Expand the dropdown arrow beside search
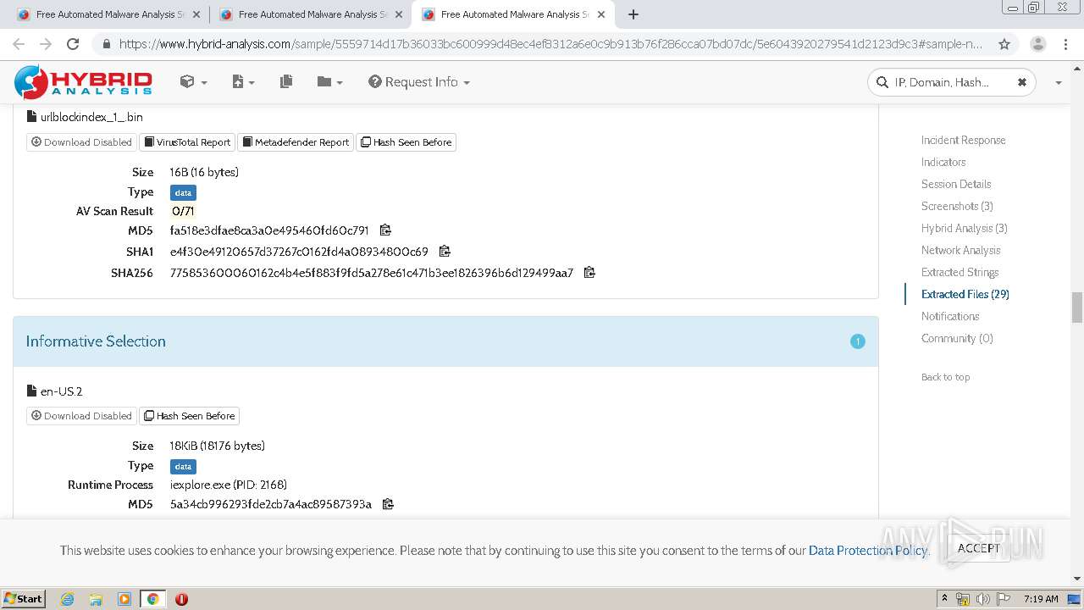The height and width of the screenshot is (610, 1084). click(x=1059, y=82)
